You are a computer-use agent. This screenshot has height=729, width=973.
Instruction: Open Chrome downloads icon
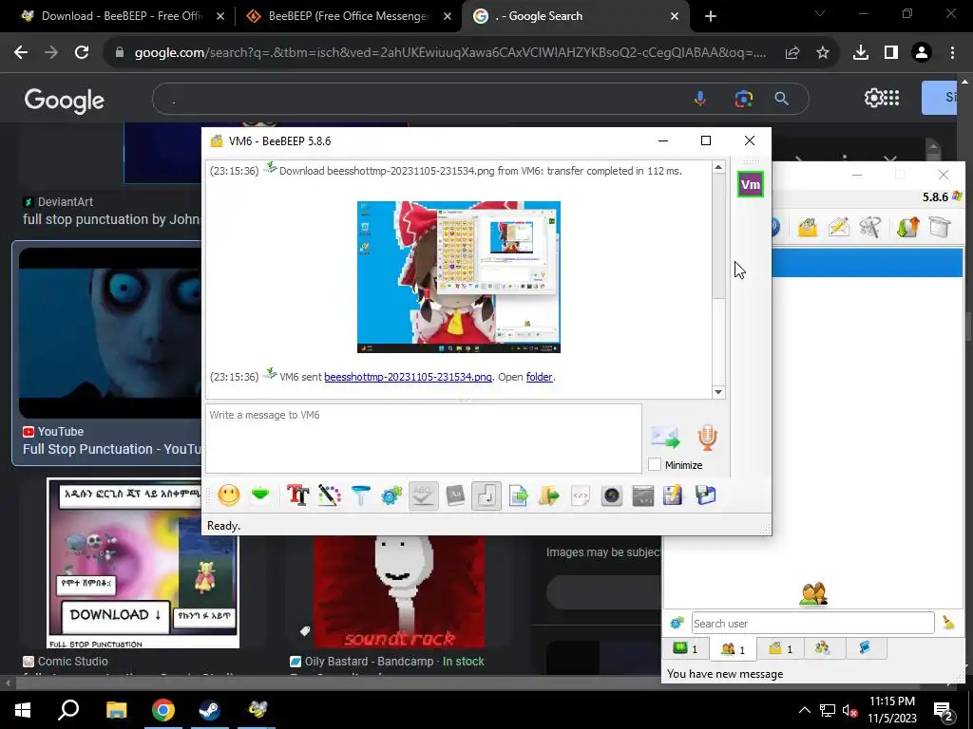tap(860, 53)
